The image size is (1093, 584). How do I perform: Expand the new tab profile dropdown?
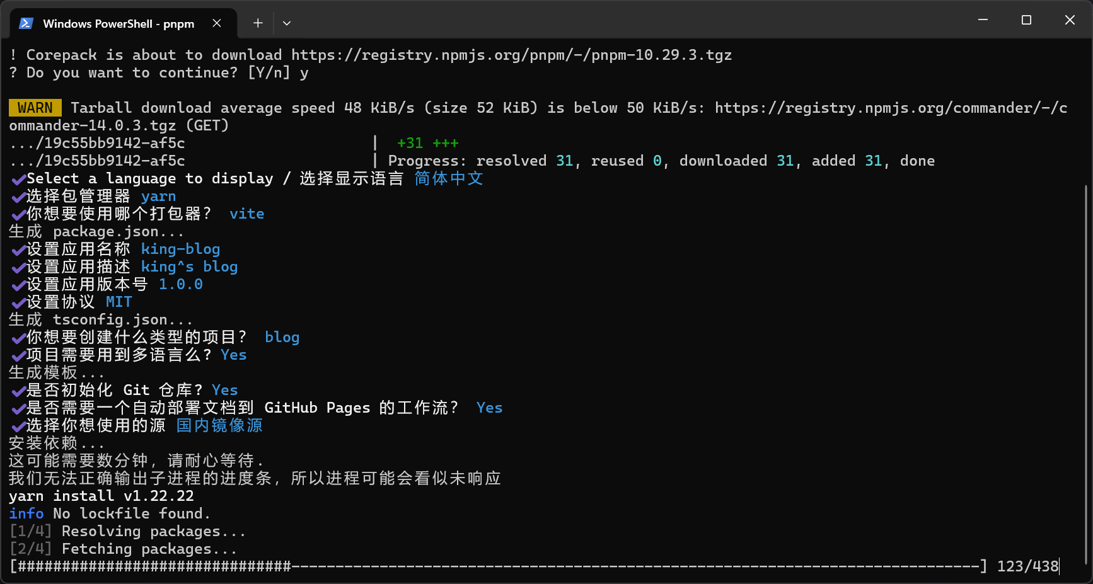pyautogui.click(x=287, y=23)
